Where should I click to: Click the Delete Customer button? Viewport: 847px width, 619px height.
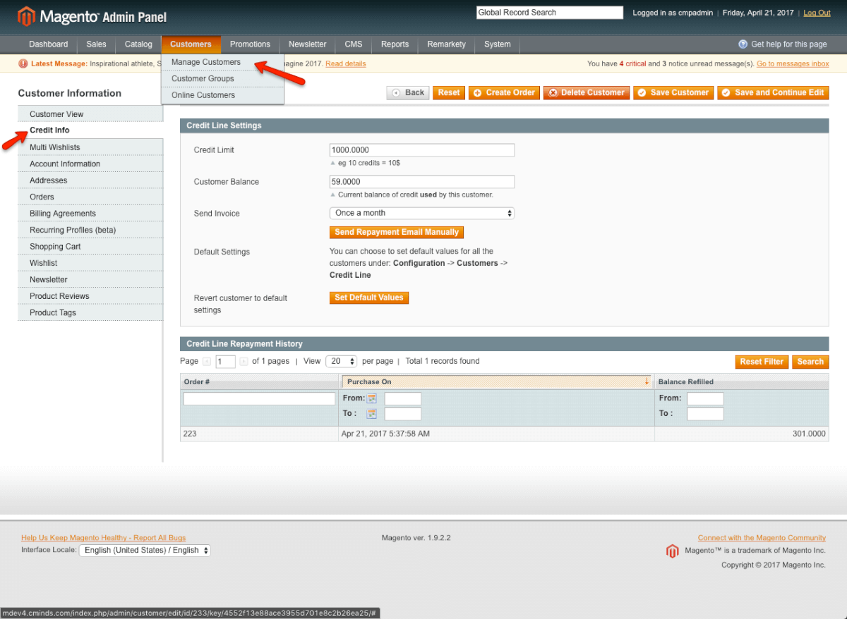coord(586,93)
